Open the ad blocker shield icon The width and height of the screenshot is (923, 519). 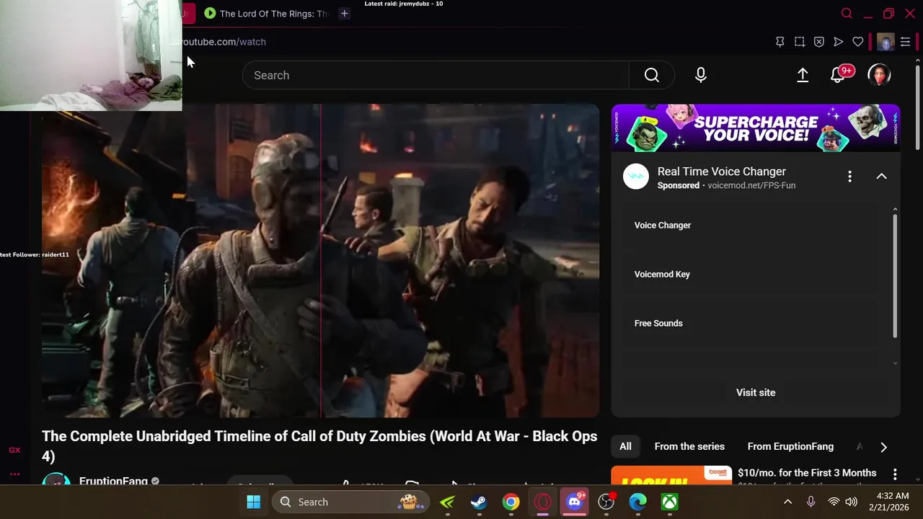(819, 42)
